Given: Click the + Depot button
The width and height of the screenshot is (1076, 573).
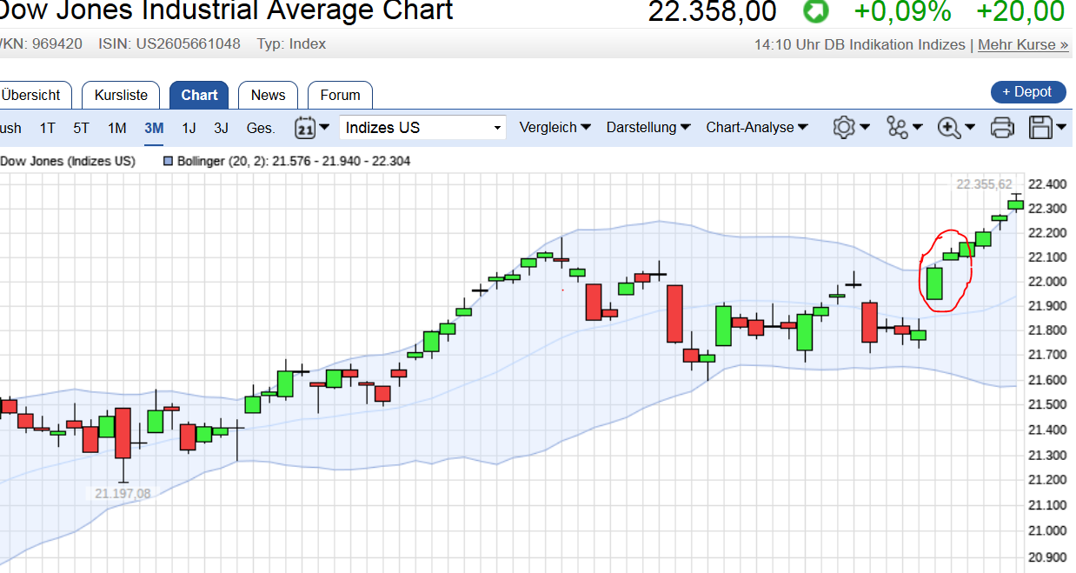Looking at the screenshot, I should coord(1027,92).
